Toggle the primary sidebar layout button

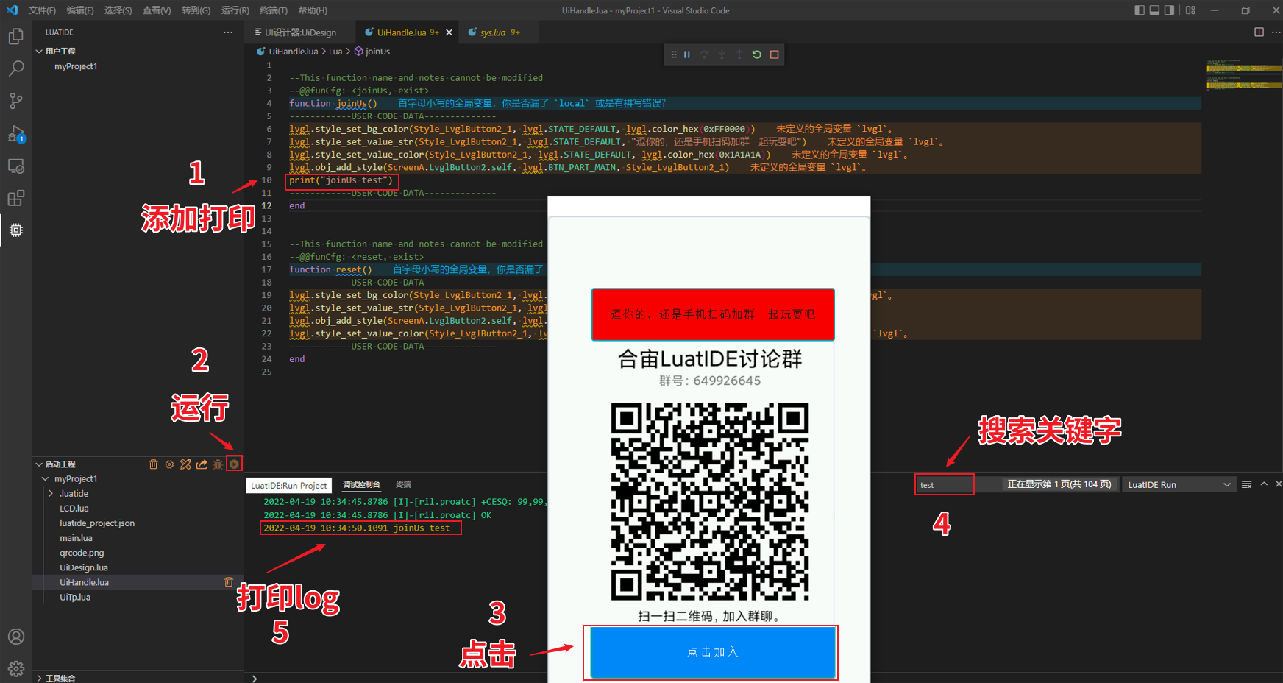coord(1140,10)
